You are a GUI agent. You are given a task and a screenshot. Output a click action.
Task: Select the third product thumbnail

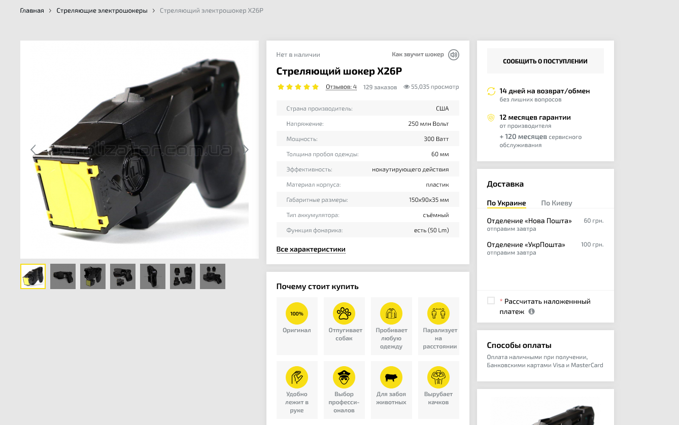click(93, 276)
